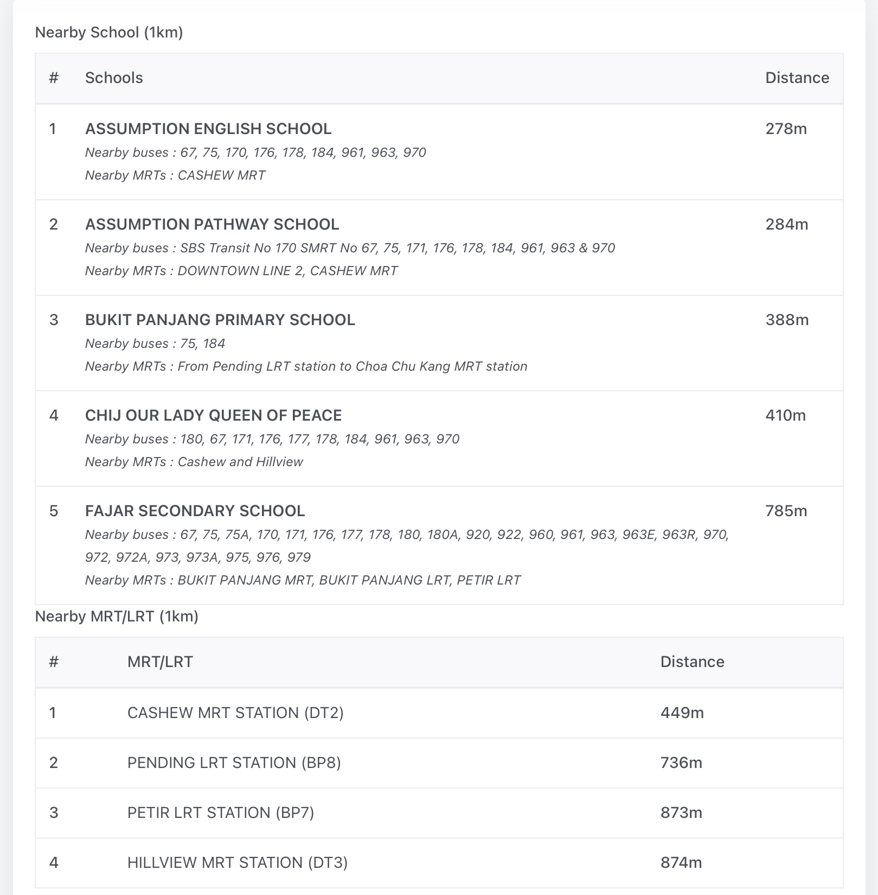Image resolution: width=878 pixels, height=895 pixels.
Task: Select Cashew MRT Station (DT2) row
Action: coord(235,713)
